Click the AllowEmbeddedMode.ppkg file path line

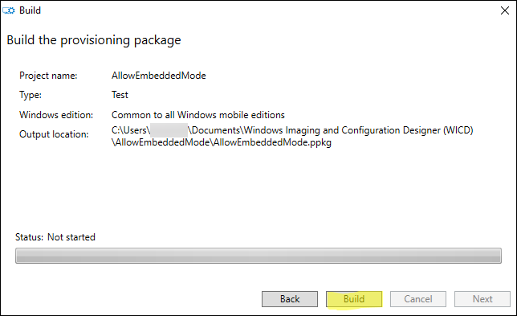point(222,142)
